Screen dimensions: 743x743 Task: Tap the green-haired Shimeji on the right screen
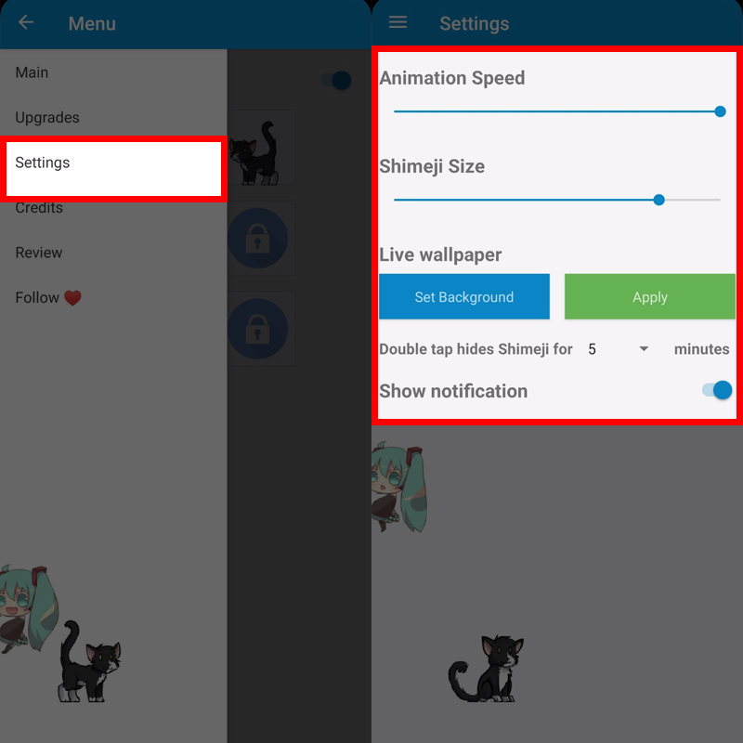(x=399, y=487)
